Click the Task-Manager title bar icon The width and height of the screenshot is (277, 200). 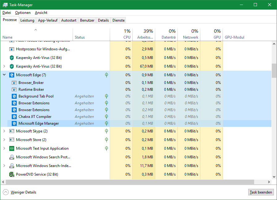coord(5,5)
